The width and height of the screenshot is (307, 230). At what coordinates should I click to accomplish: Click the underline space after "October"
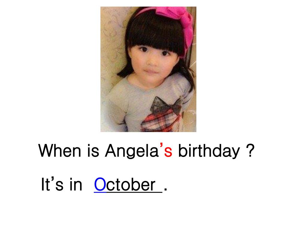coord(159,192)
